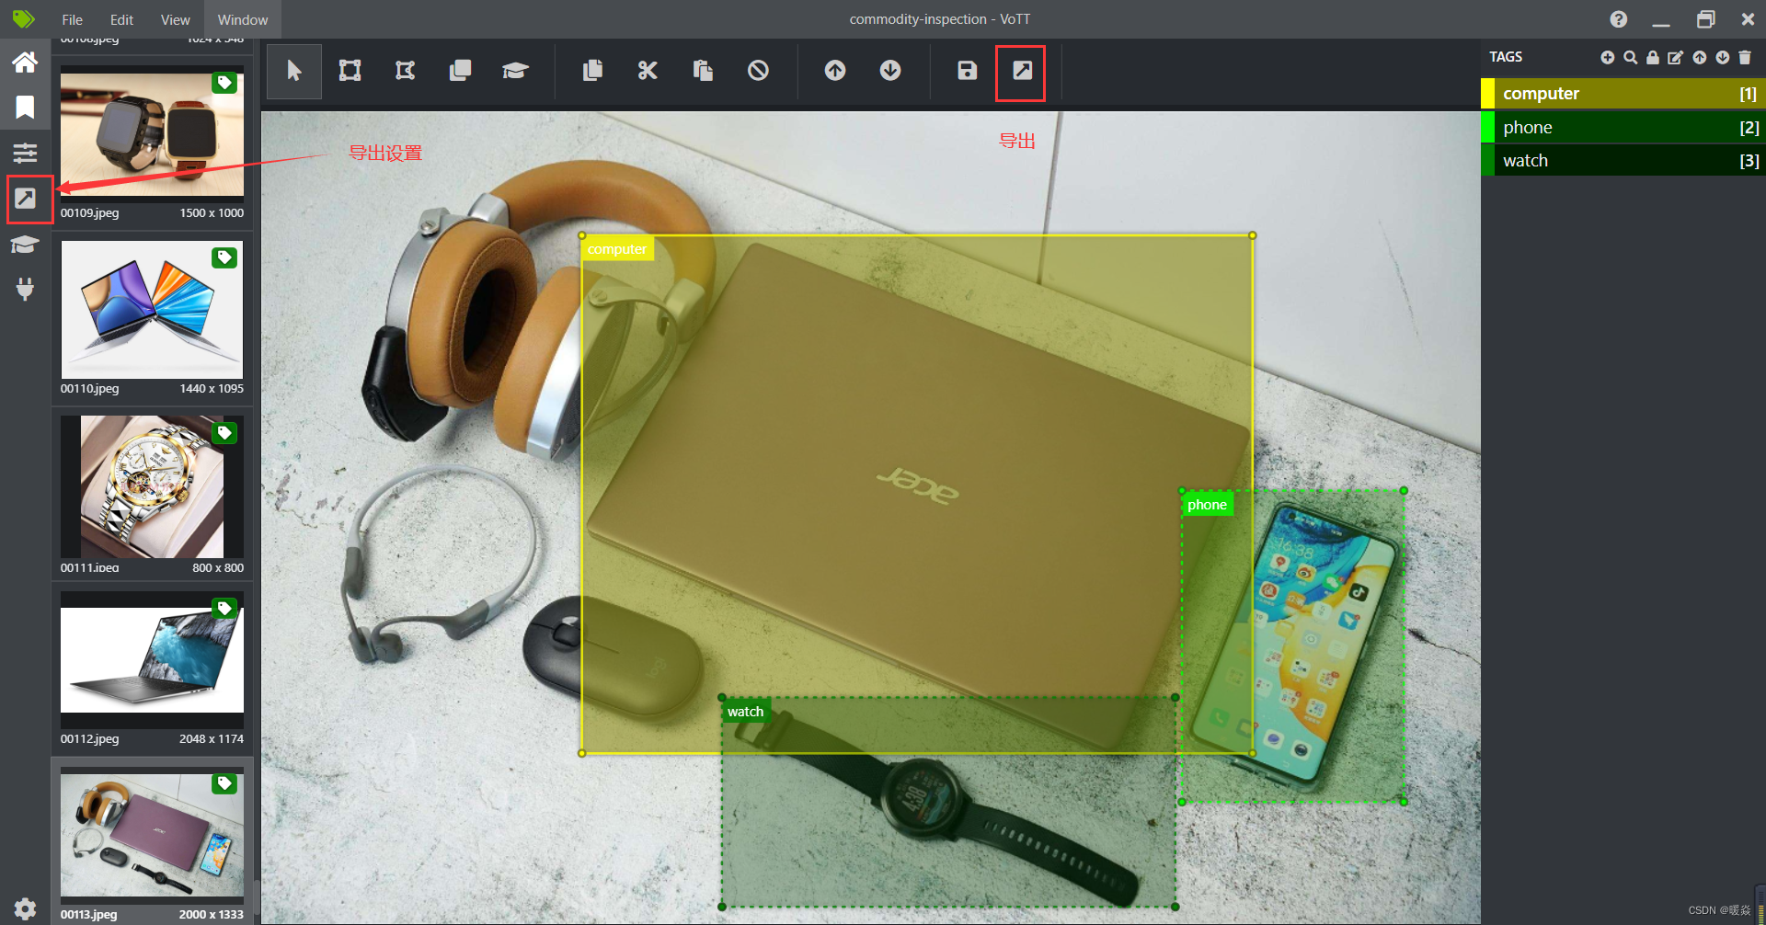Open the 00110.jpeg laptops thumbnail
The height and width of the screenshot is (925, 1766).
coord(152,310)
